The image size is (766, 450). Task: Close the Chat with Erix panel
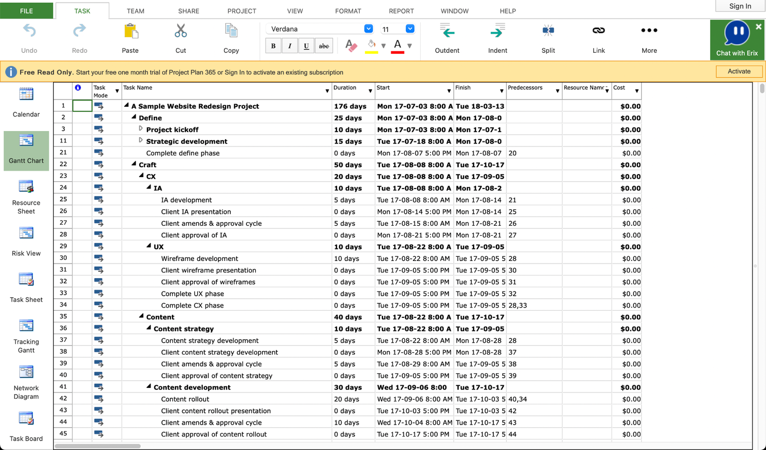pos(758,27)
